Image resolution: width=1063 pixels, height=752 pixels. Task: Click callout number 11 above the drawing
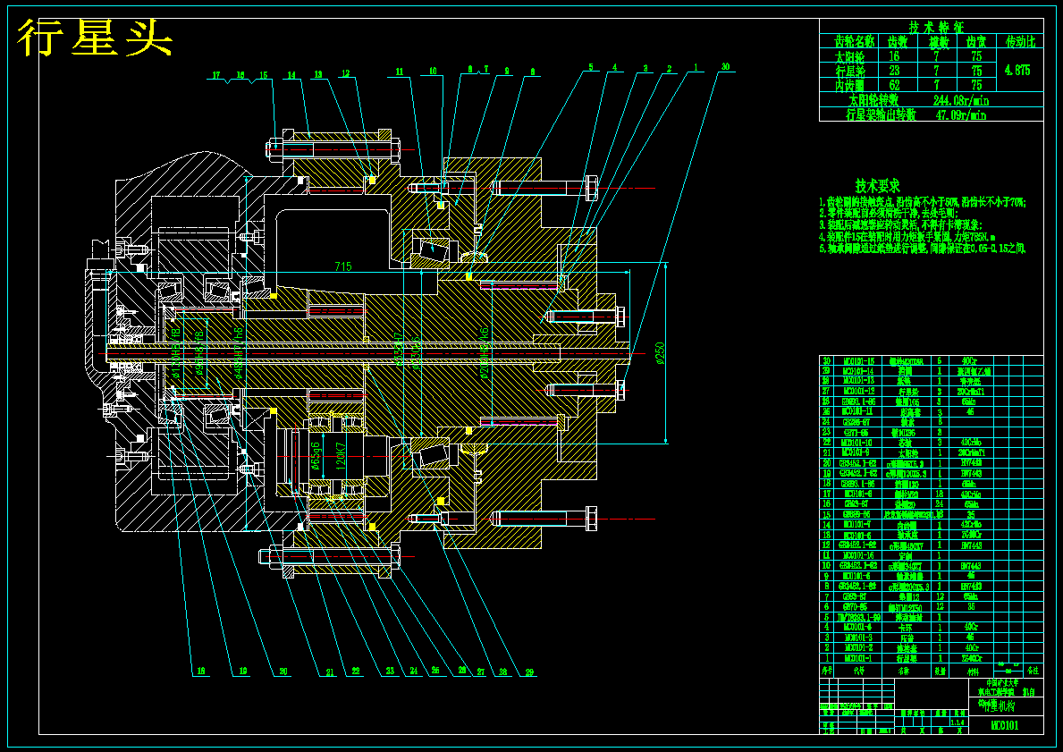click(400, 72)
